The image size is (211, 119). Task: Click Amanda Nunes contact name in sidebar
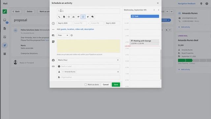(x=190, y=13)
